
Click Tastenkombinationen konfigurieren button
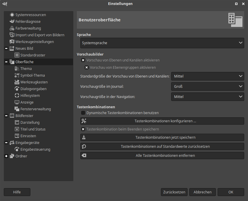pyautogui.click(x=162, y=121)
